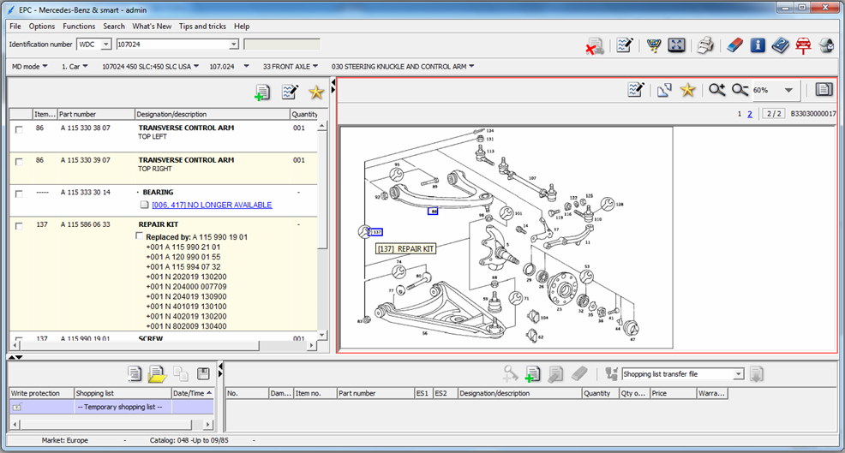The width and height of the screenshot is (845, 453).
Task: Click the detach picture window icon
Action: click(x=664, y=90)
